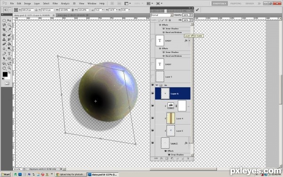This screenshot has width=283, height=177.
Task: Select the Pen tool
Action: pos(4,54)
